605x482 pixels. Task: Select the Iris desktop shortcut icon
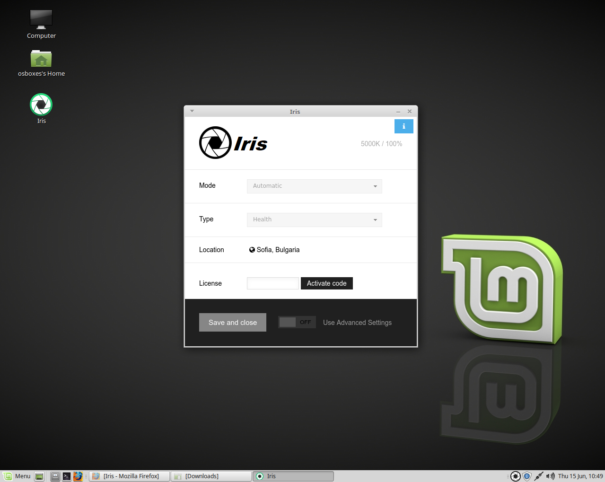tap(41, 105)
